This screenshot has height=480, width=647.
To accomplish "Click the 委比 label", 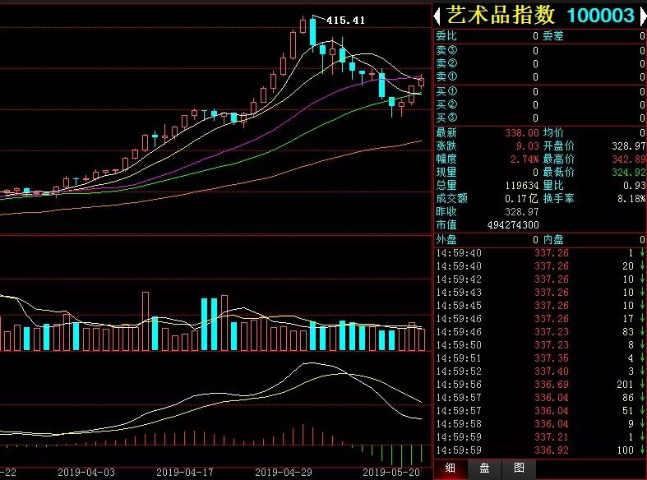I will pos(446,36).
